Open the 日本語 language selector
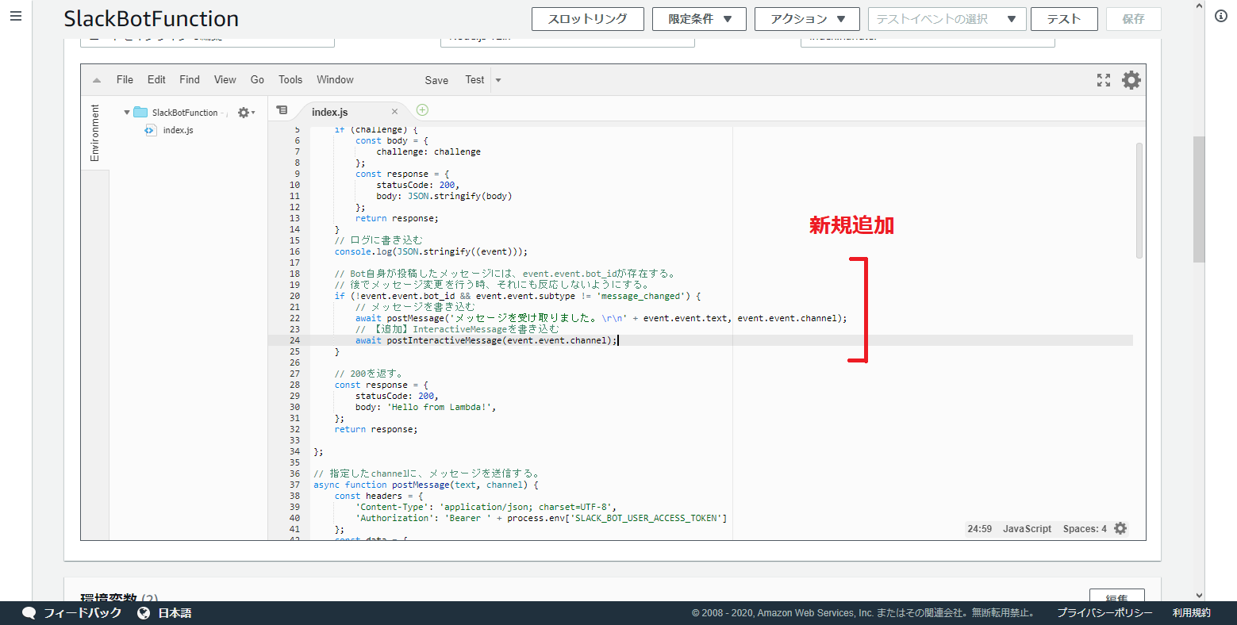The image size is (1237, 625). (175, 613)
